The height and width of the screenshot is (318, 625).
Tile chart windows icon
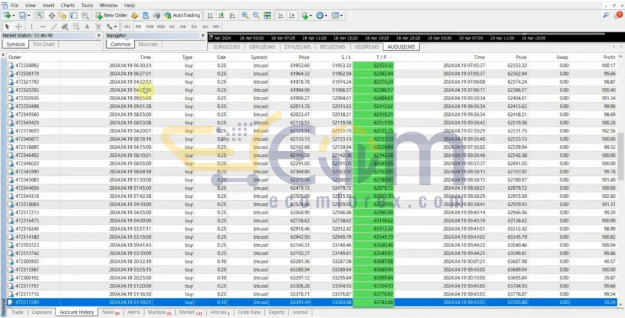click(x=267, y=15)
